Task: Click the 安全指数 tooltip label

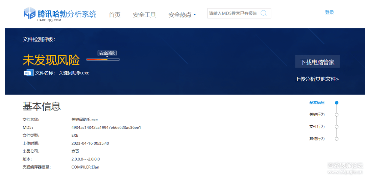Action: 107,53
